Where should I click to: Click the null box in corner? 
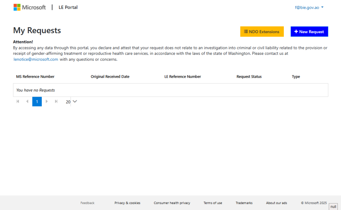click(333, 206)
